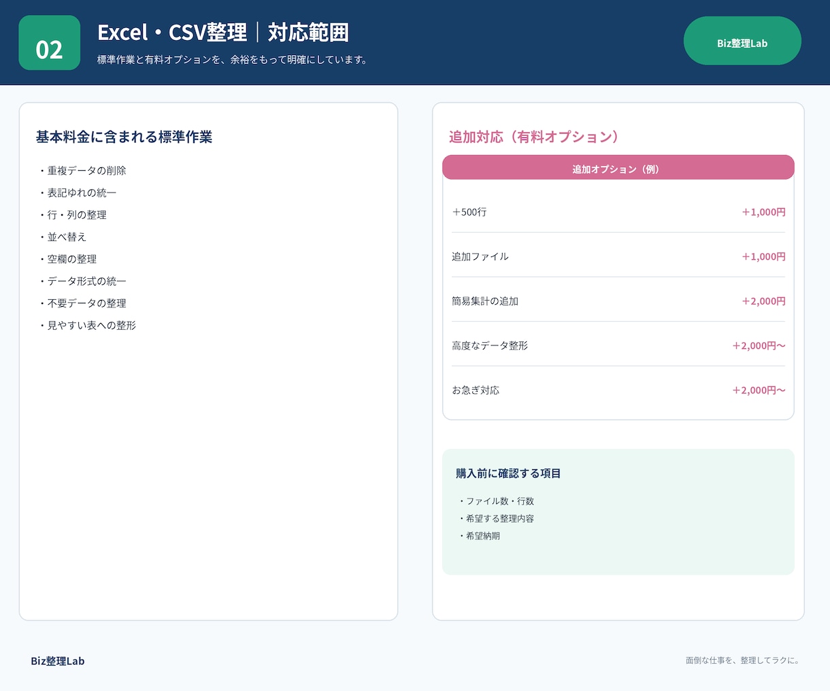Click the item 希望する整理内容
Image resolution: width=830 pixels, height=691 pixels.
click(496, 518)
